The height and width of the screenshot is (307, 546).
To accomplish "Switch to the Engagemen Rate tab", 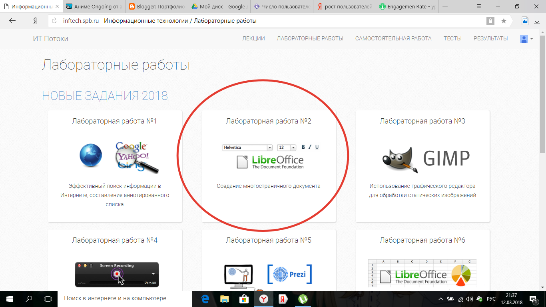I will pyautogui.click(x=407, y=7).
